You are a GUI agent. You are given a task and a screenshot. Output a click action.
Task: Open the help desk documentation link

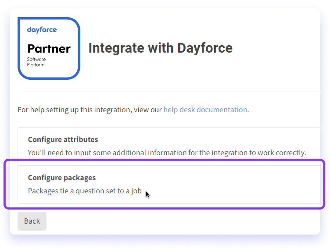coord(206,110)
